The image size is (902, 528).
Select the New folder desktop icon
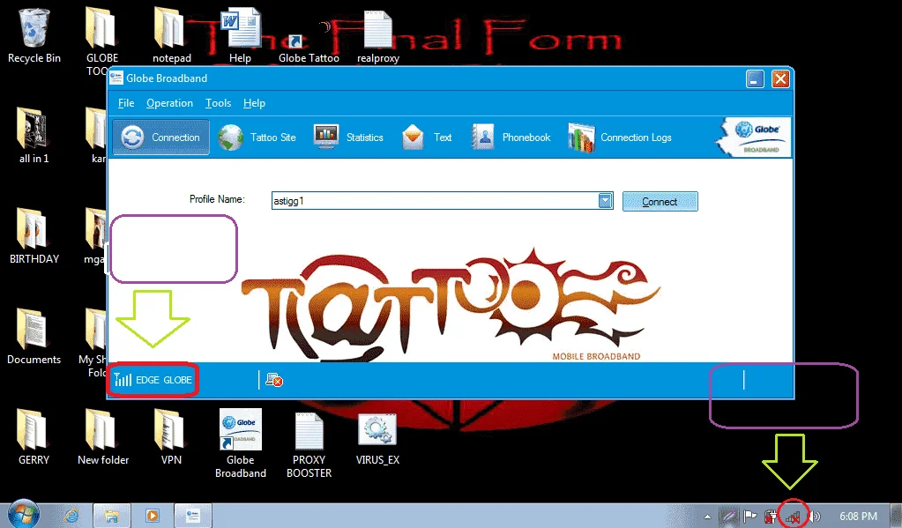tap(102, 429)
